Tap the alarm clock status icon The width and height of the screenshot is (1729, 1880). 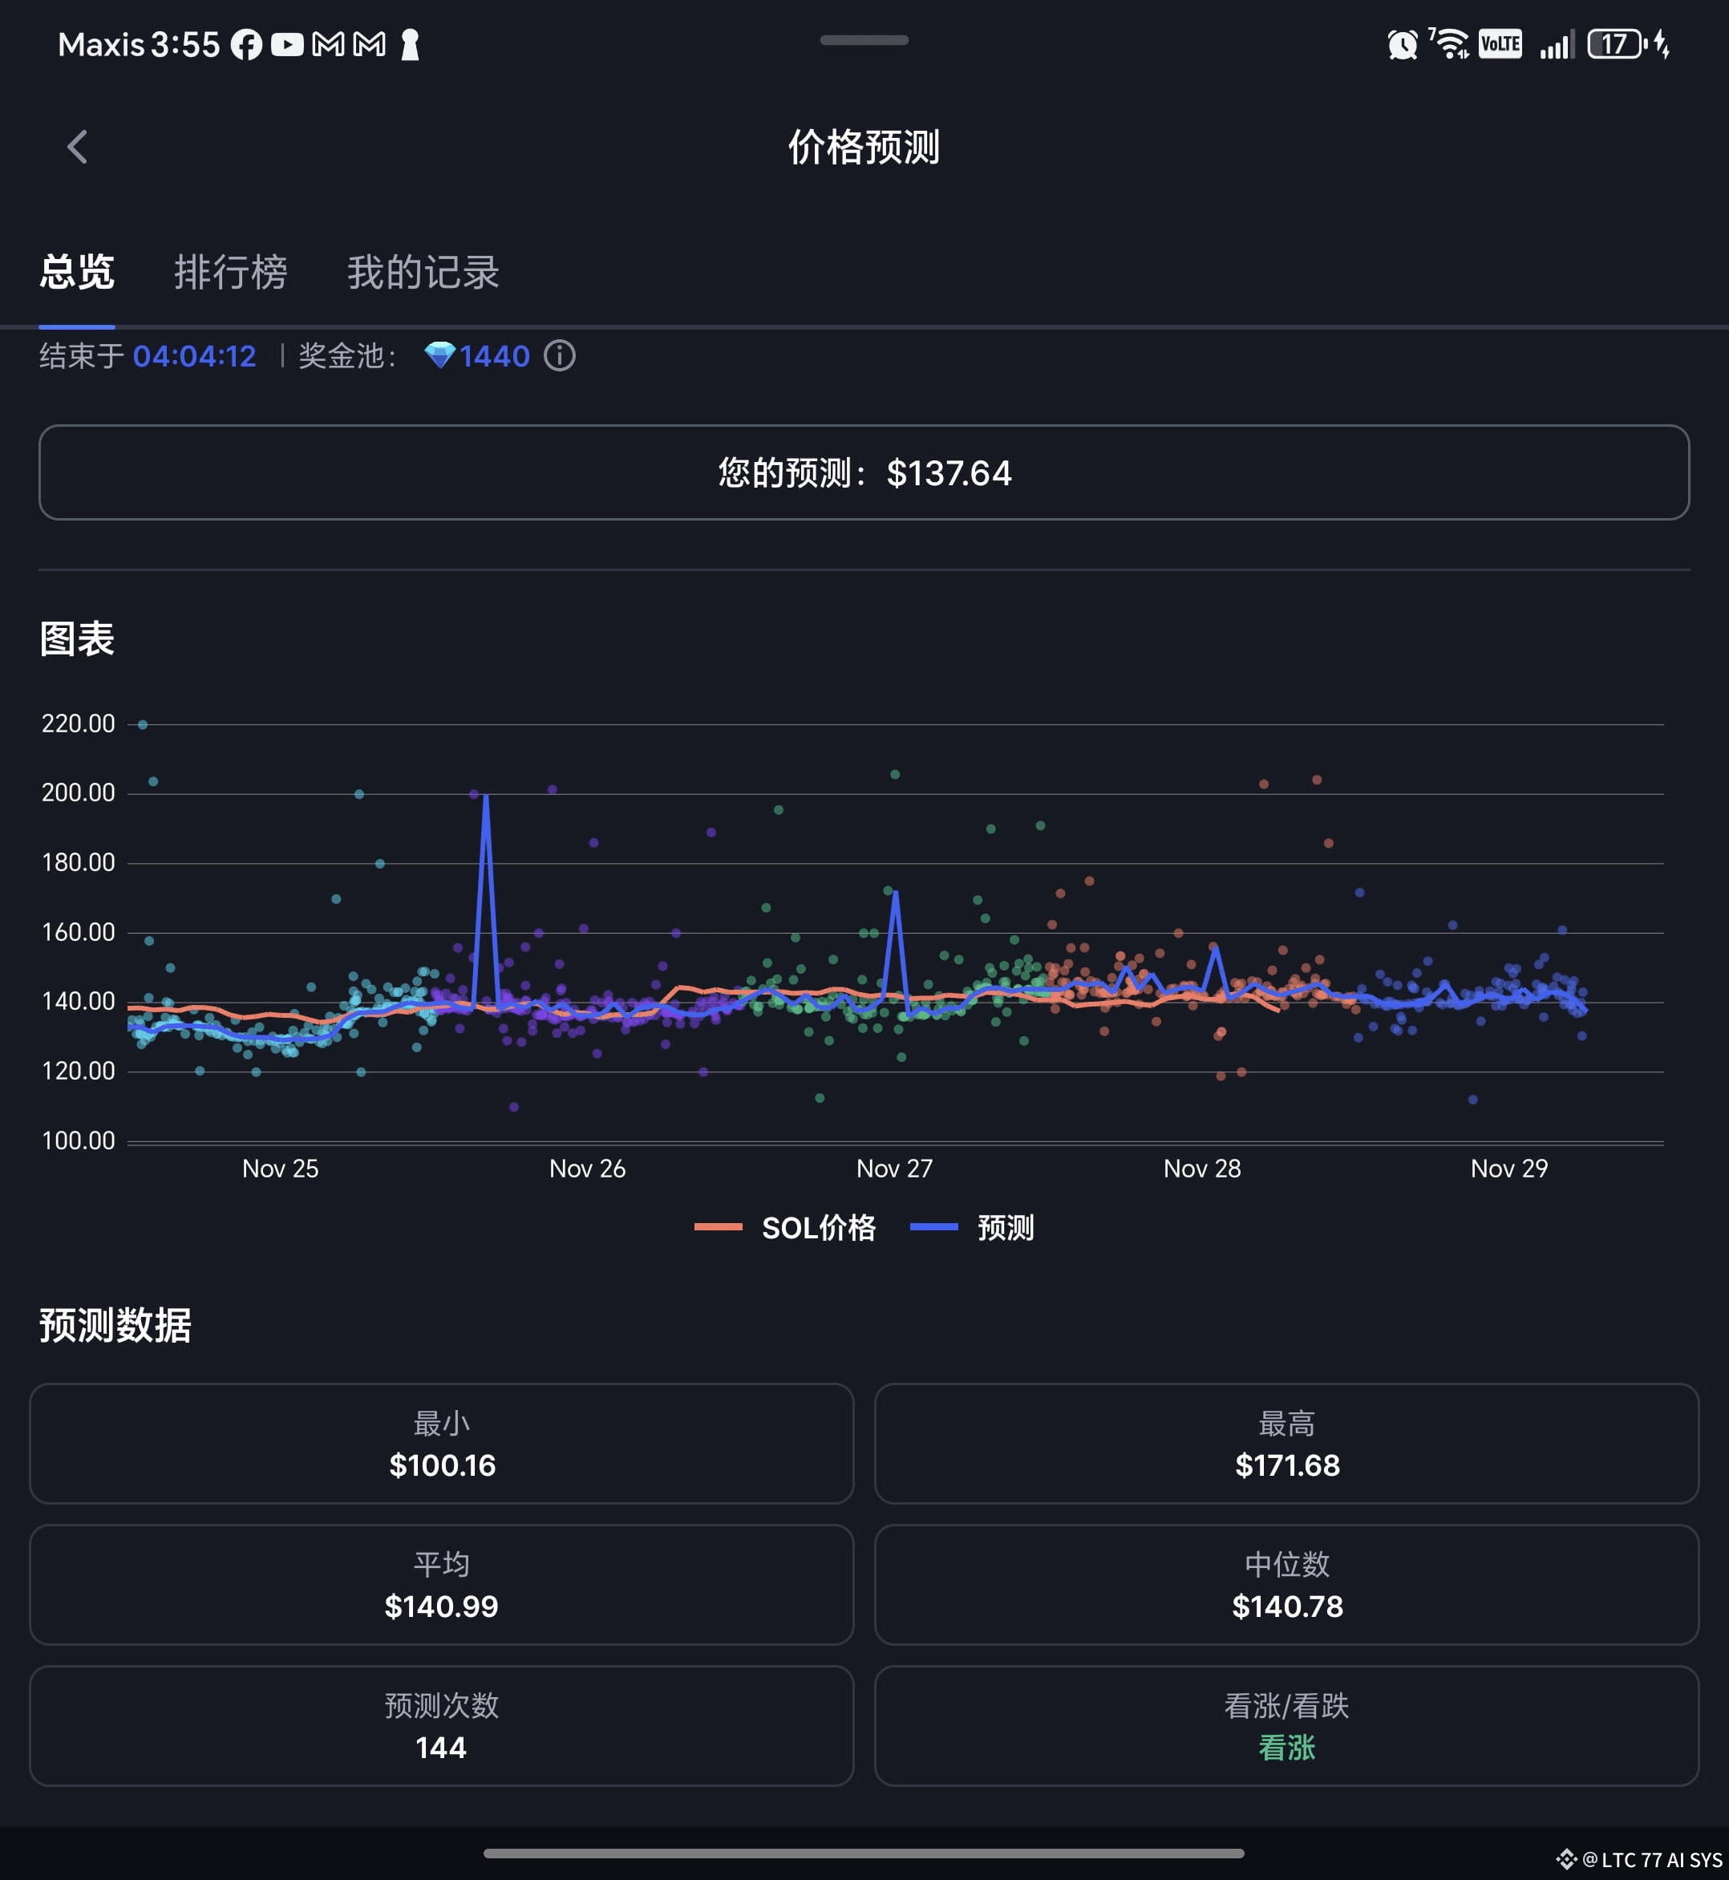[x=1402, y=44]
